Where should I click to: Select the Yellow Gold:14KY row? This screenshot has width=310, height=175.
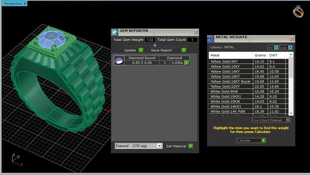click(249, 71)
